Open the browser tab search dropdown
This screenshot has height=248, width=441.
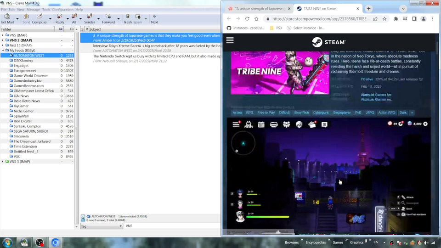click(403, 9)
